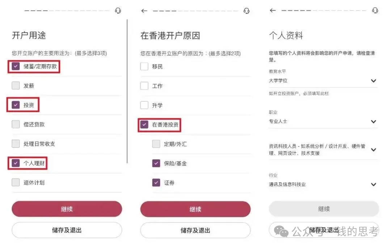Tap the headset support icon on 在香港开户原因 screen
391x247 pixels.
247,11
